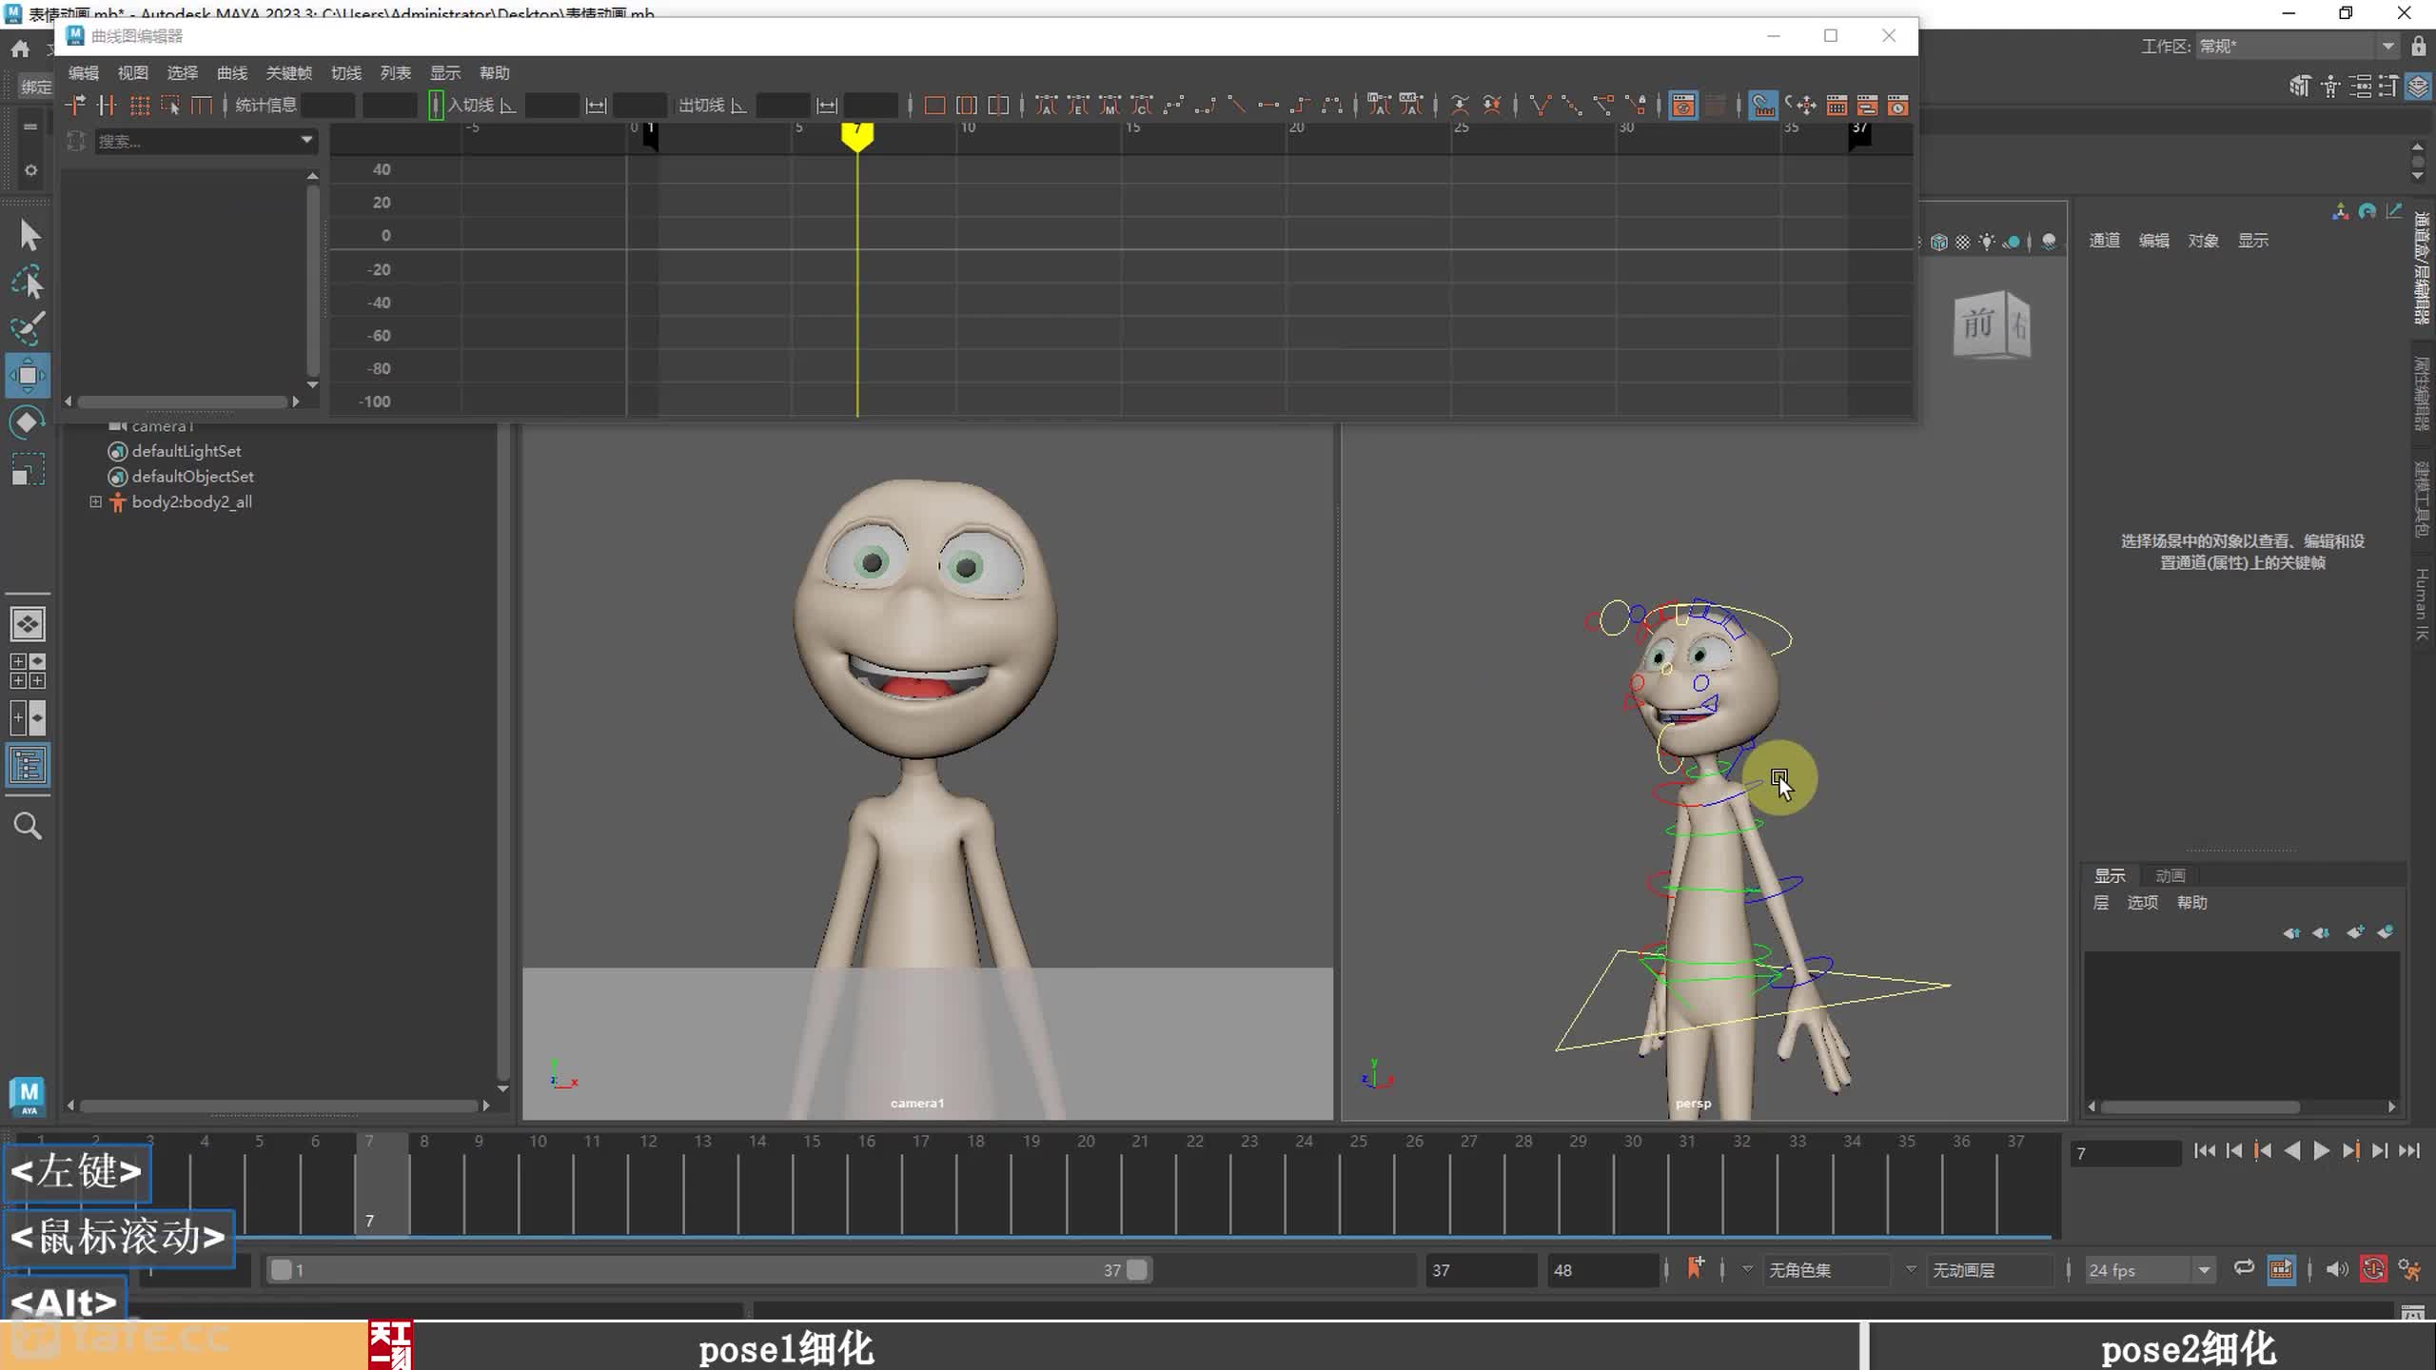Click the Frame All icon in Graph Editor
Screen dimensions: 2436x1370
(x=934, y=105)
